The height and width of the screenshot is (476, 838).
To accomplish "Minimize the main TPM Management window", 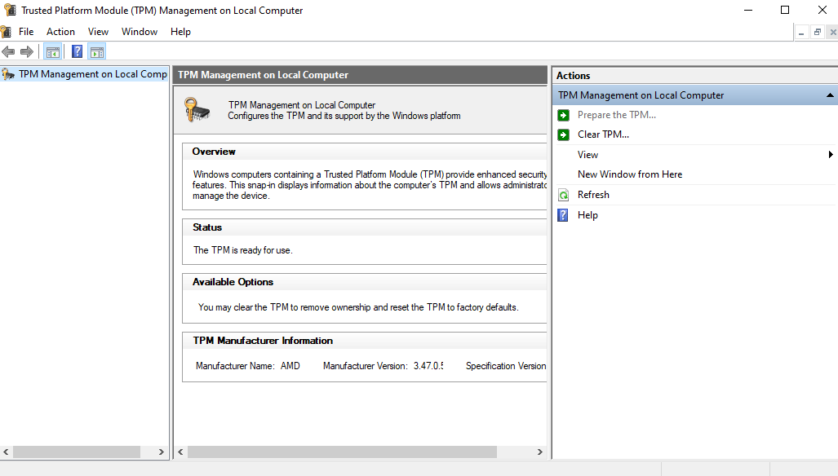I will pyautogui.click(x=748, y=10).
